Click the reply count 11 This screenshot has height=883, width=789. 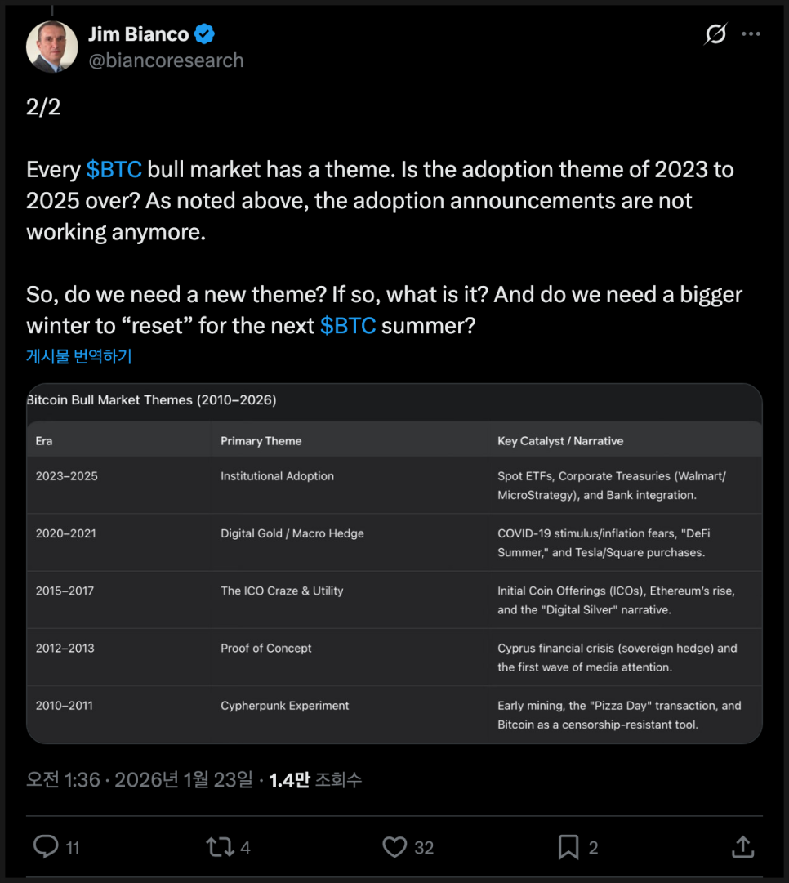click(73, 848)
